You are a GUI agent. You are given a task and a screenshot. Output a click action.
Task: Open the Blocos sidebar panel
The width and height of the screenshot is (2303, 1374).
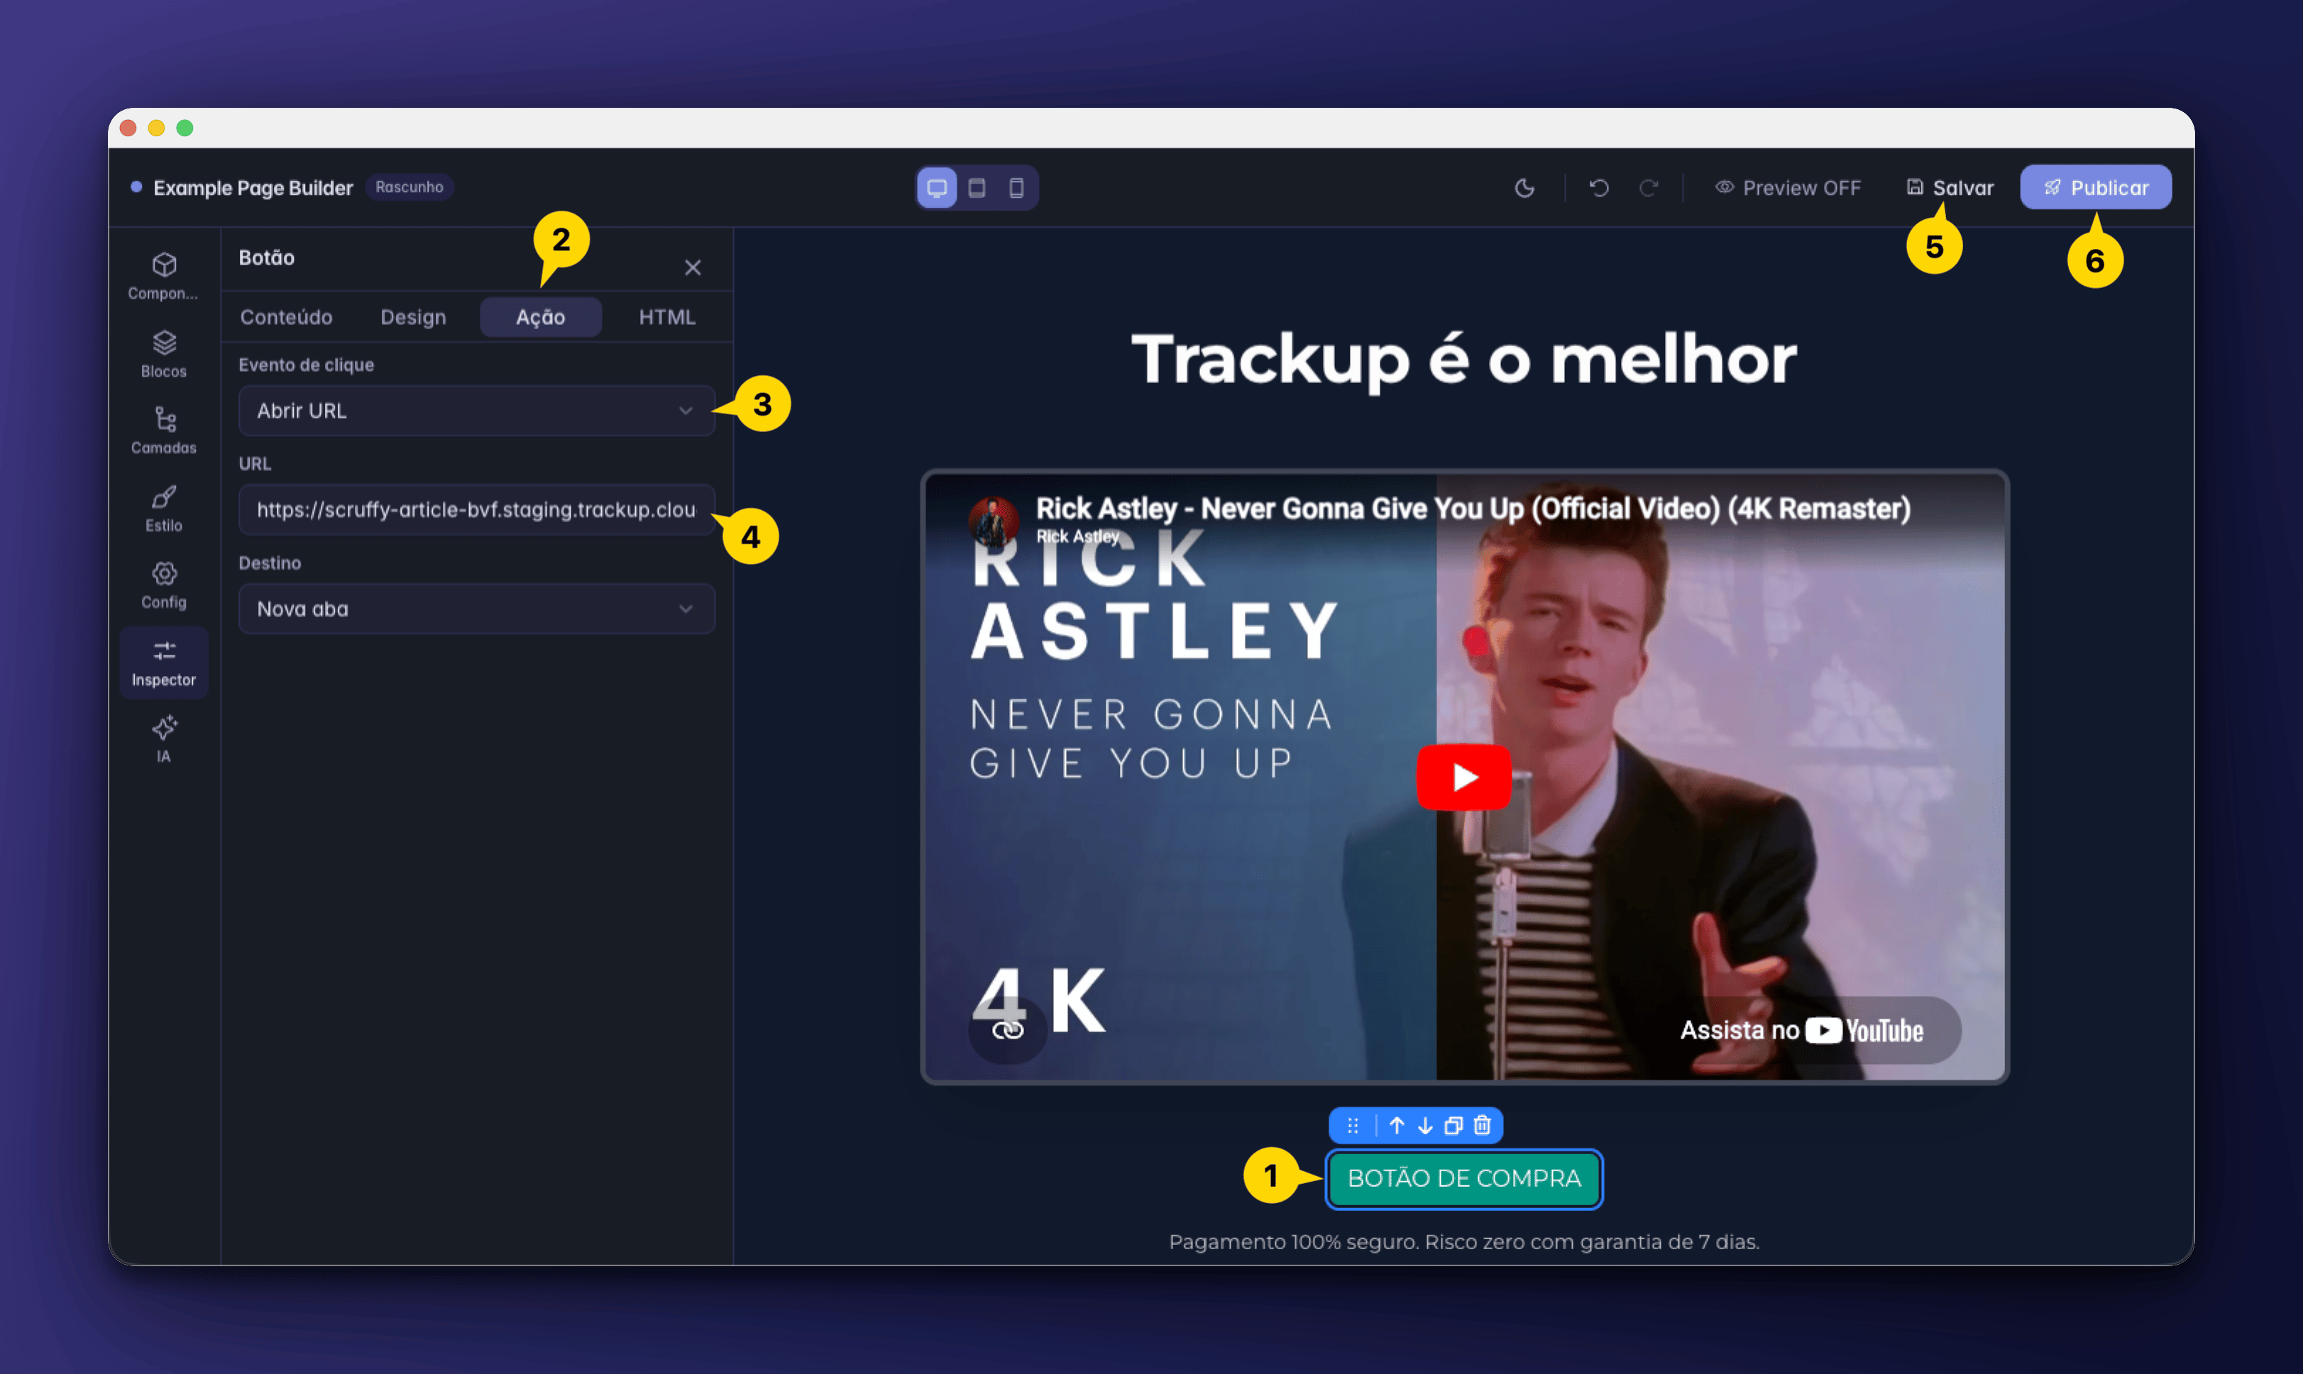(x=164, y=354)
